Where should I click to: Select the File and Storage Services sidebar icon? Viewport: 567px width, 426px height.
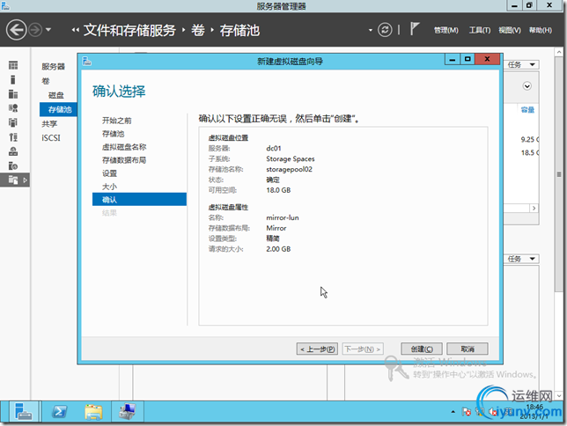pyautogui.click(x=14, y=180)
